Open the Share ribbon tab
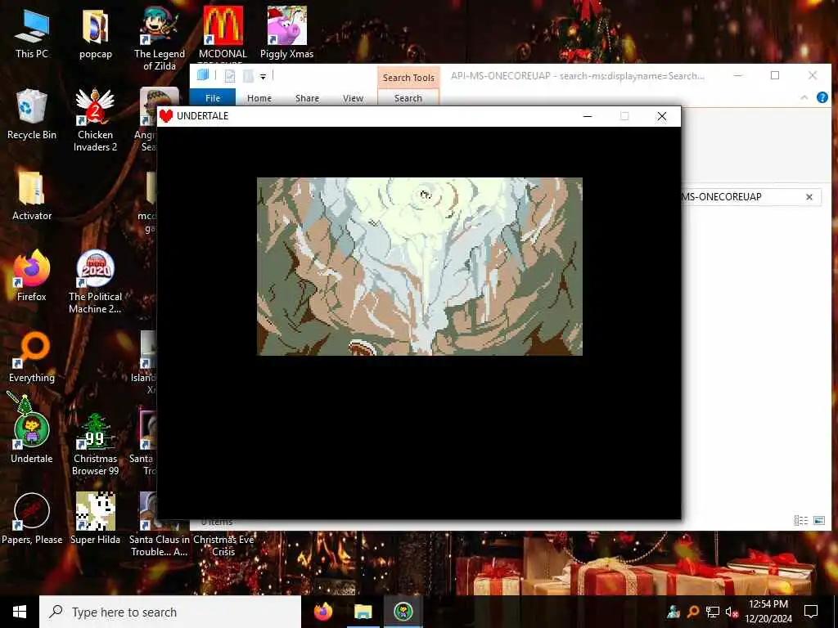Screen dimensions: 838x628 pyautogui.click(x=308, y=98)
